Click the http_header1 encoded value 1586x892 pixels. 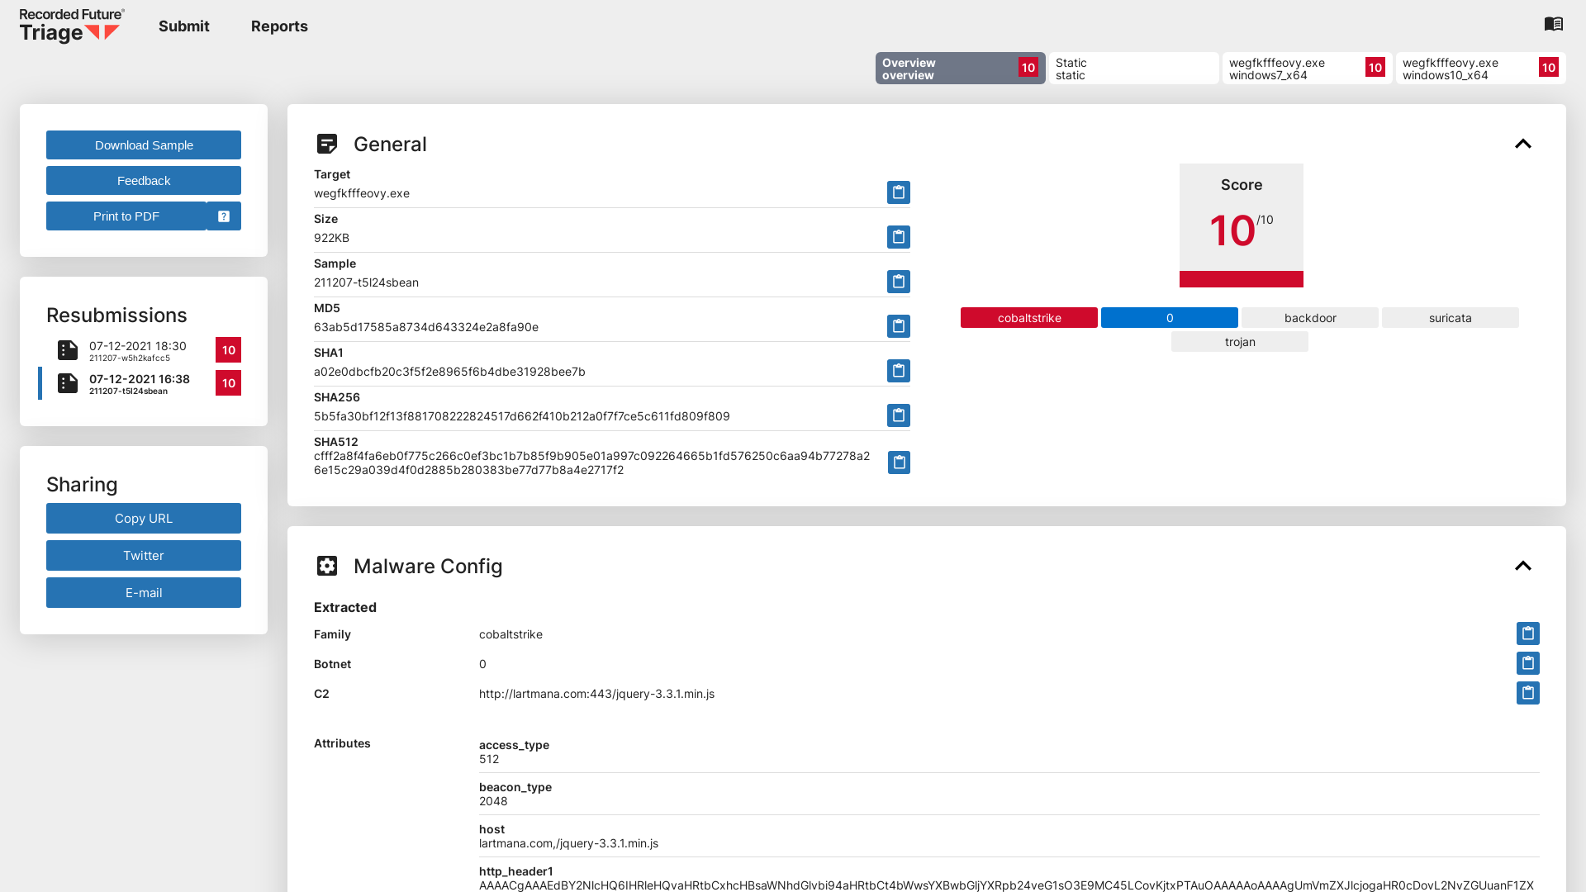point(1006,885)
